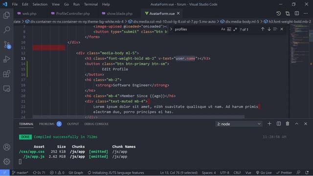Kill the terminal with trash icon
Image resolution: width=313 pixels, height=176 pixels.
288,124
